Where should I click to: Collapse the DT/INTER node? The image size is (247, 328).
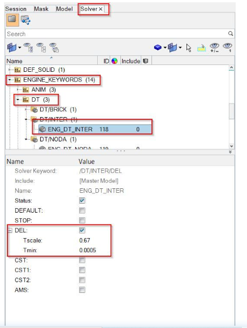[x=26, y=119]
